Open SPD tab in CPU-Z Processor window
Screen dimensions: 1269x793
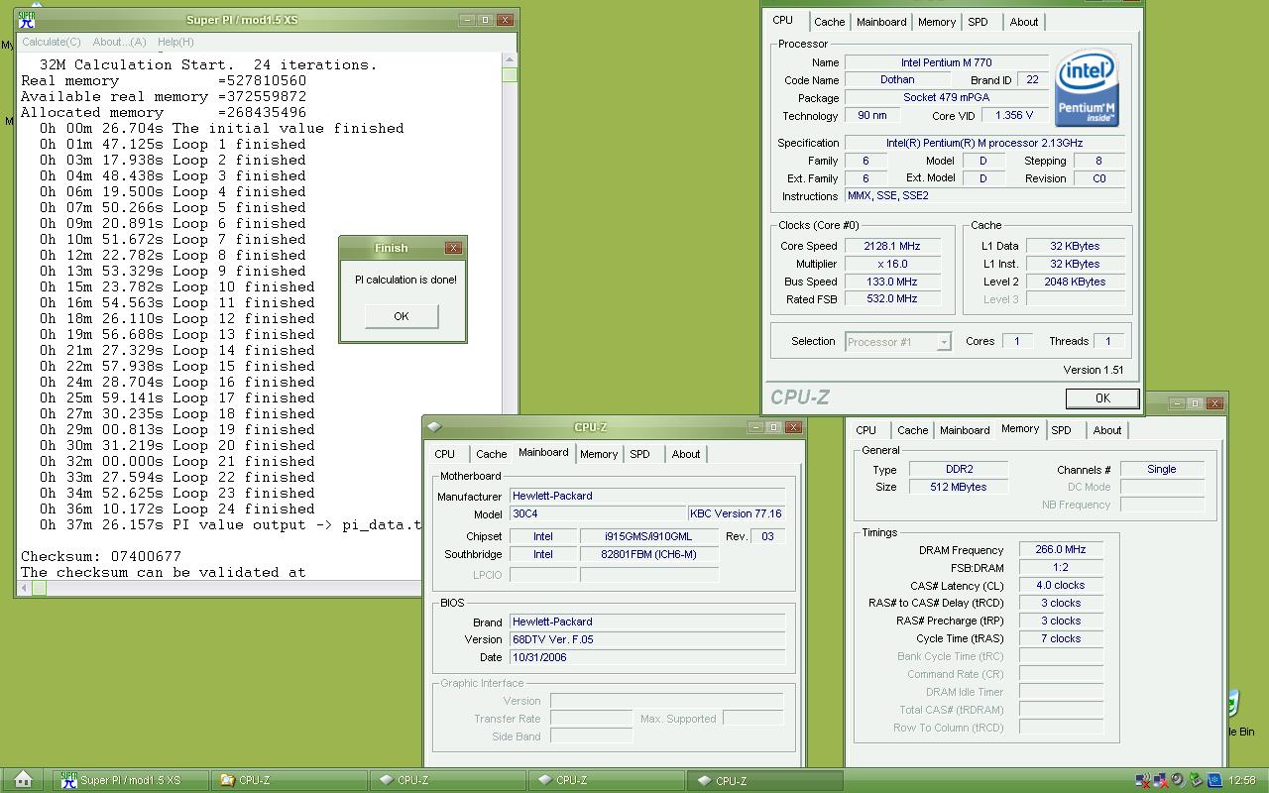tap(978, 22)
